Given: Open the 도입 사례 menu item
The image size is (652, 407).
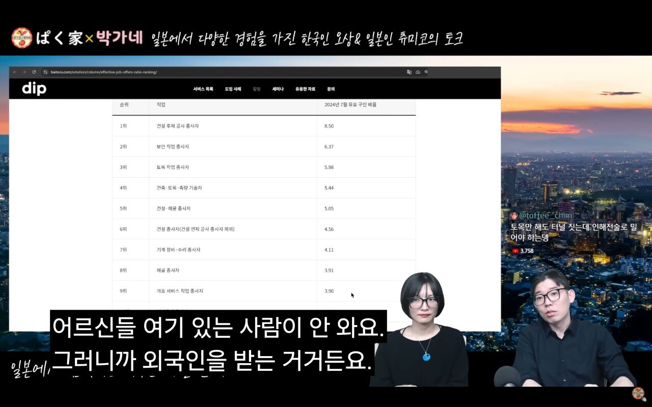Looking at the screenshot, I should [233, 89].
